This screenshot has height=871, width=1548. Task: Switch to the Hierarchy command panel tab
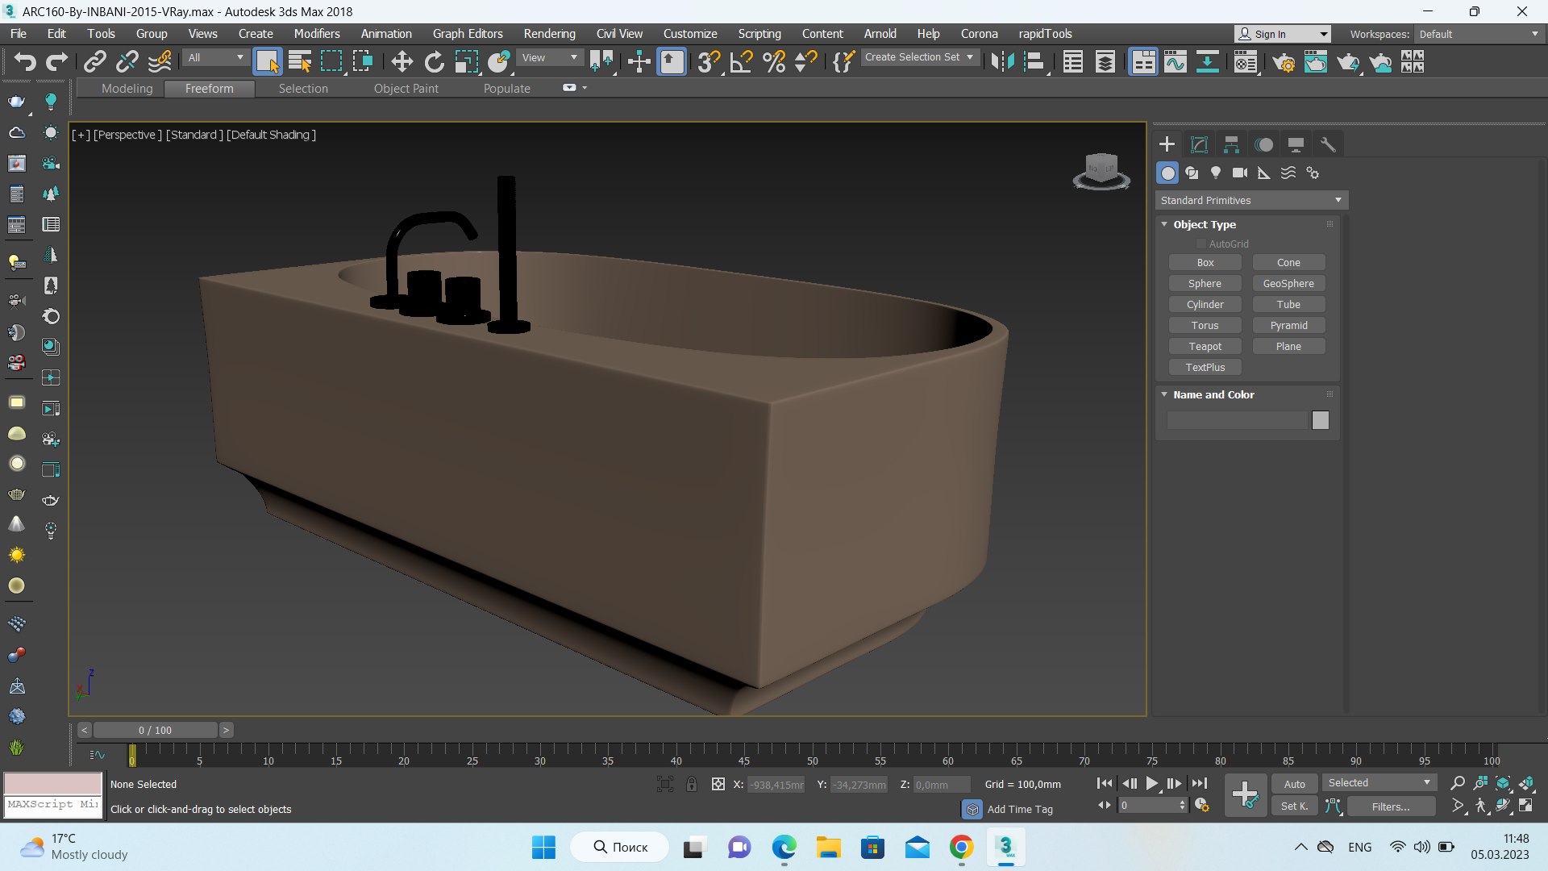1231,144
